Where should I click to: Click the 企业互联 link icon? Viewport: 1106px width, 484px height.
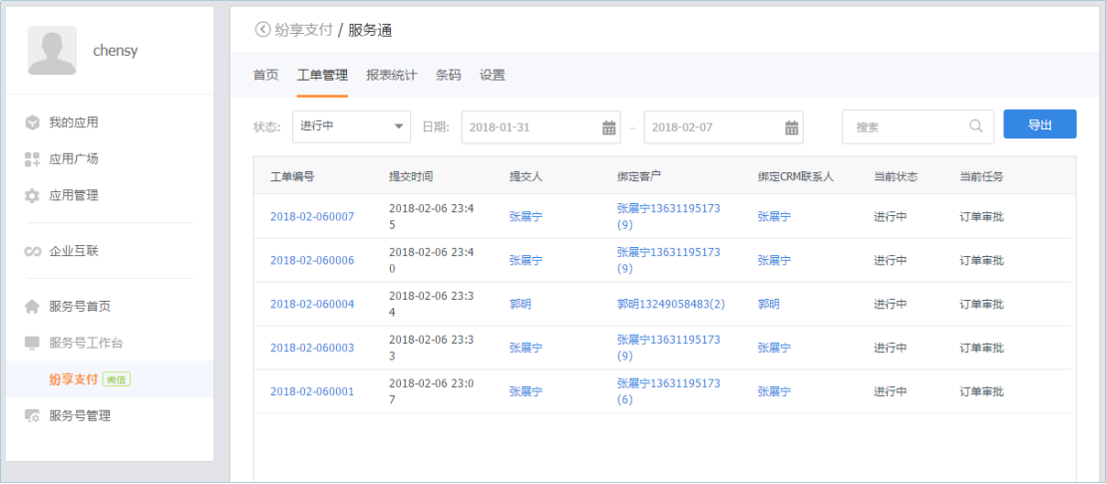(32, 251)
